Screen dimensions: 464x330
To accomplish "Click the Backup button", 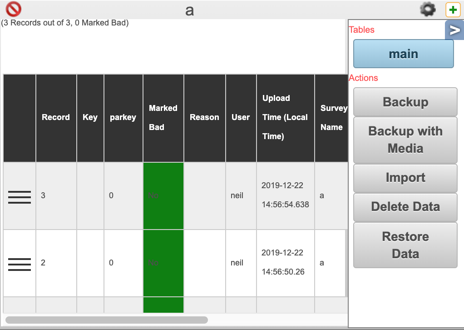I will [x=405, y=102].
